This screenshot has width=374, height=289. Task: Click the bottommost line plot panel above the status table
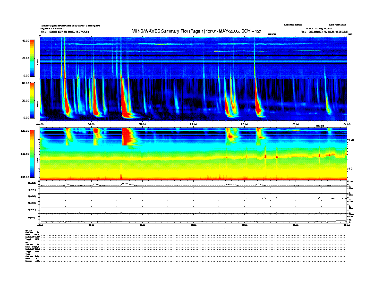[193, 218]
